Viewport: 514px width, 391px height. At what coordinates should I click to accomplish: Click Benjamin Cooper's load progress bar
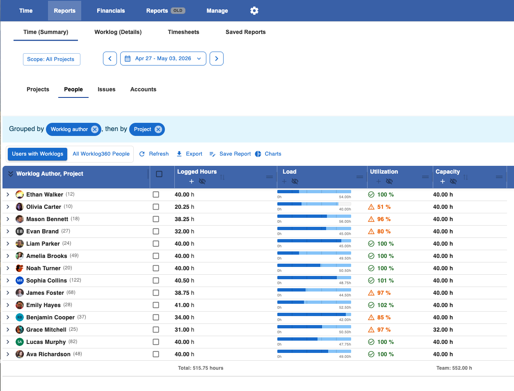[x=314, y=314]
